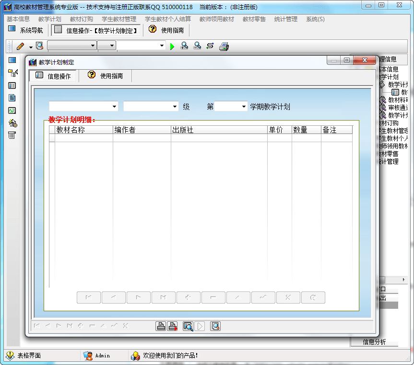
Task: Click the magnifier with plus sign icon
Action: tap(184, 46)
